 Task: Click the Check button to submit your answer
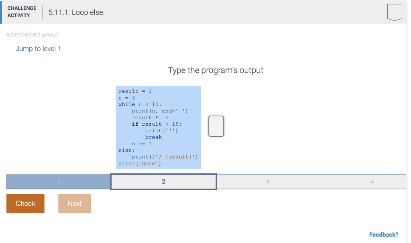(x=25, y=203)
